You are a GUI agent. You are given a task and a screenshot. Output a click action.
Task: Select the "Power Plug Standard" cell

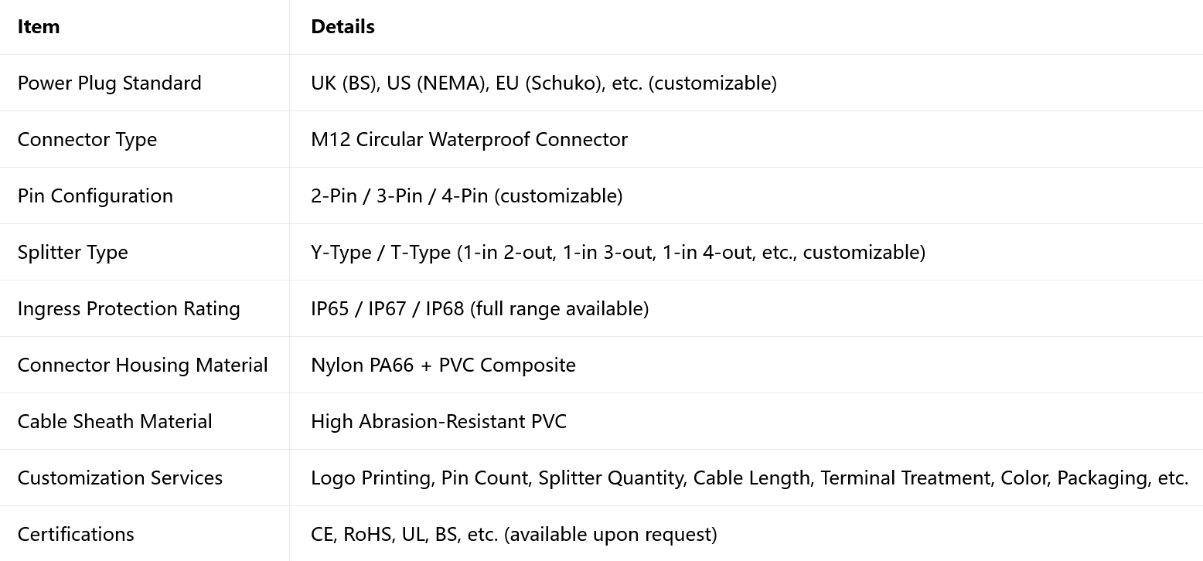(x=109, y=83)
